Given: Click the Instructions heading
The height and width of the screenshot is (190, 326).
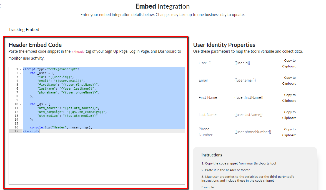Looking at the screenshot, I should click(x=212, y=155).
